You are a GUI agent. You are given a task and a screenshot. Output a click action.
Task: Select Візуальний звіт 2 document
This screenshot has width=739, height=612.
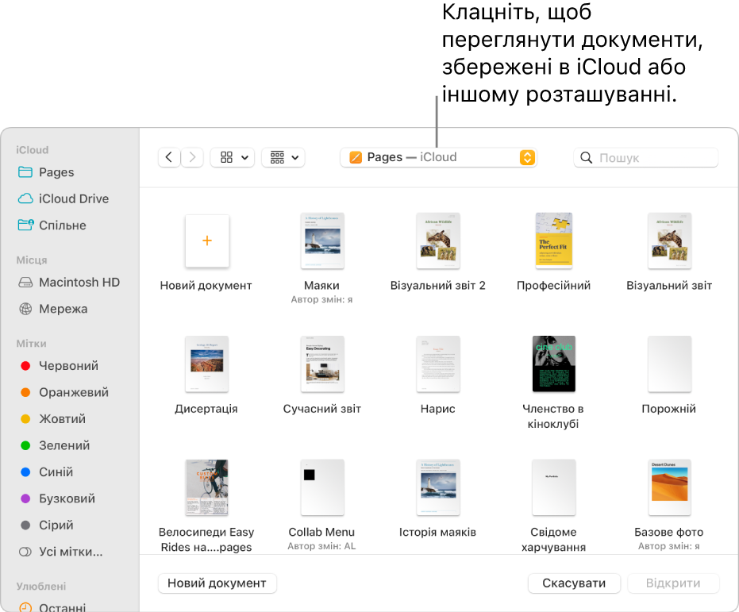click(438, 241)
